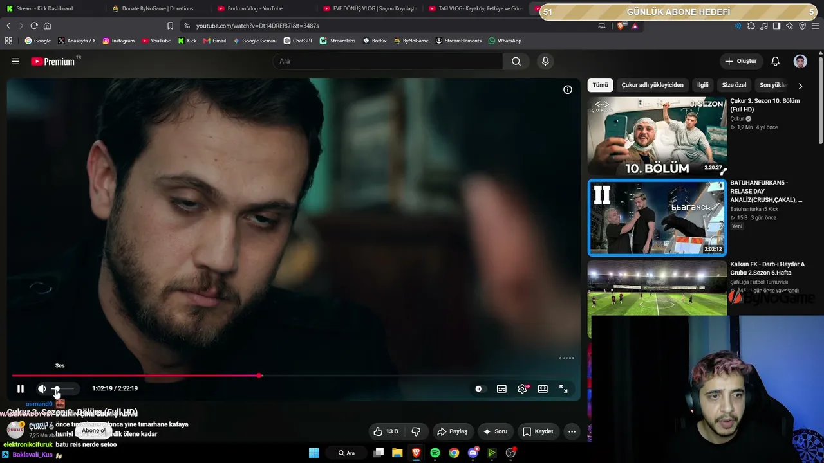Show video info card icon

click(x=568, y=89)
